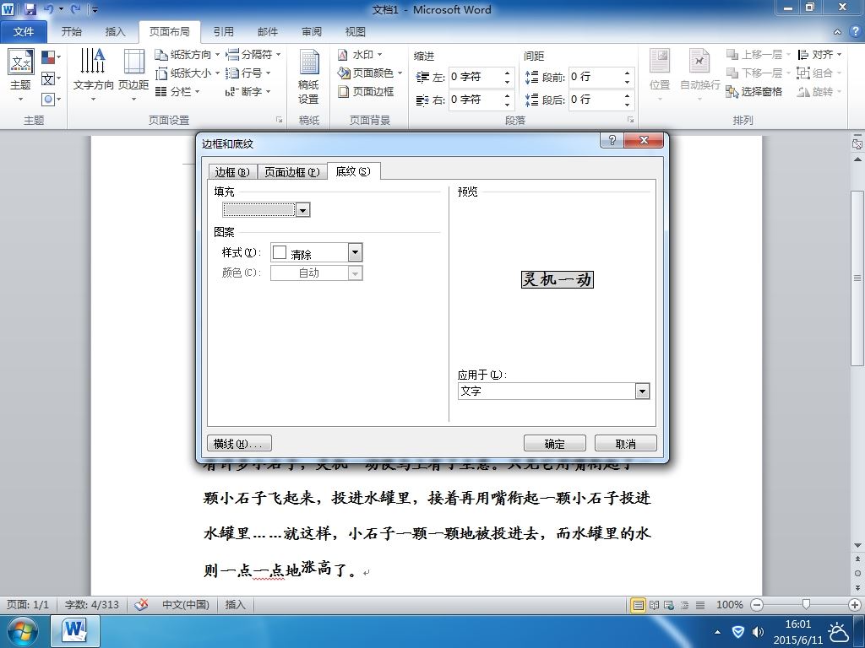Click the zoom slider handle
865x648 pixels.
point(806,604)
